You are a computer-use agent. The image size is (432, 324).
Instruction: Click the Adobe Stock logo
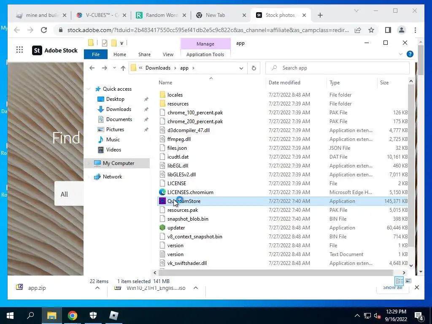[x=55, y=51]
